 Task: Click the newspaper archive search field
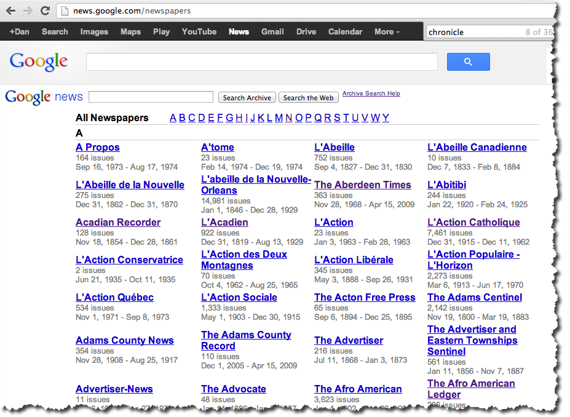point(150,97)
